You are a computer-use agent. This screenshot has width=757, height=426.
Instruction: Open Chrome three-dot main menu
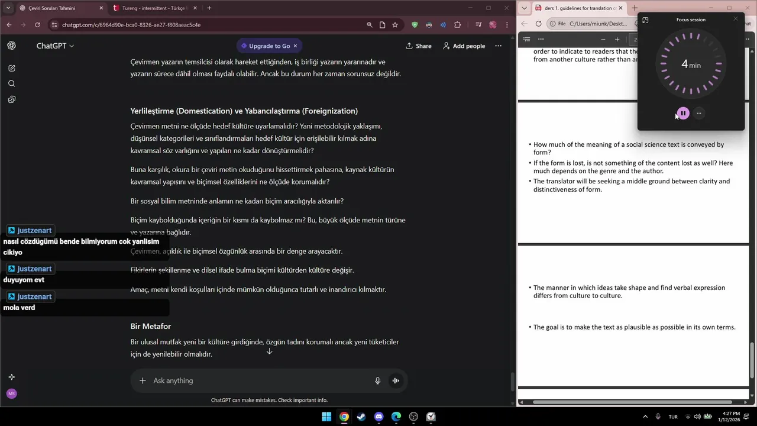[x=508, y=25]
